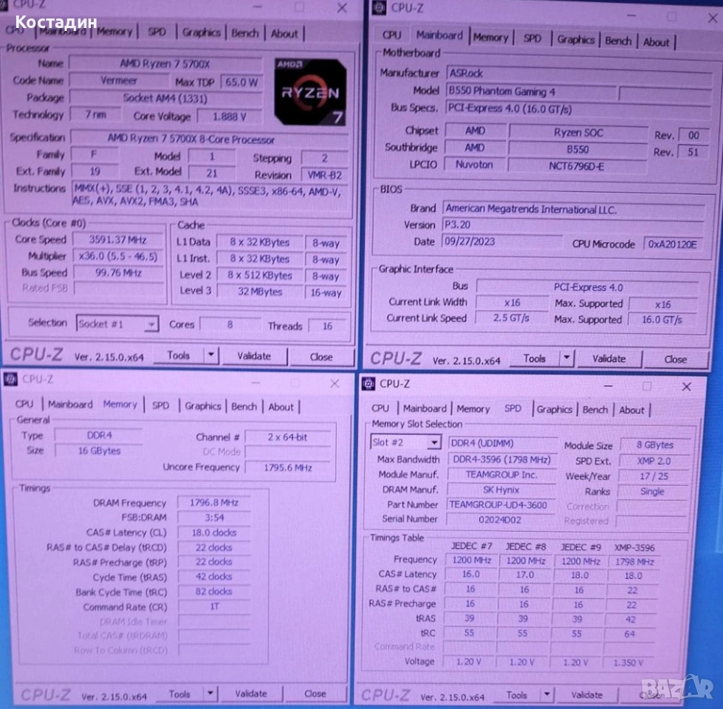Click Tools button in the Mainboard window
Viewport: 723px width, 709px height.
click(x=535, y=358)
